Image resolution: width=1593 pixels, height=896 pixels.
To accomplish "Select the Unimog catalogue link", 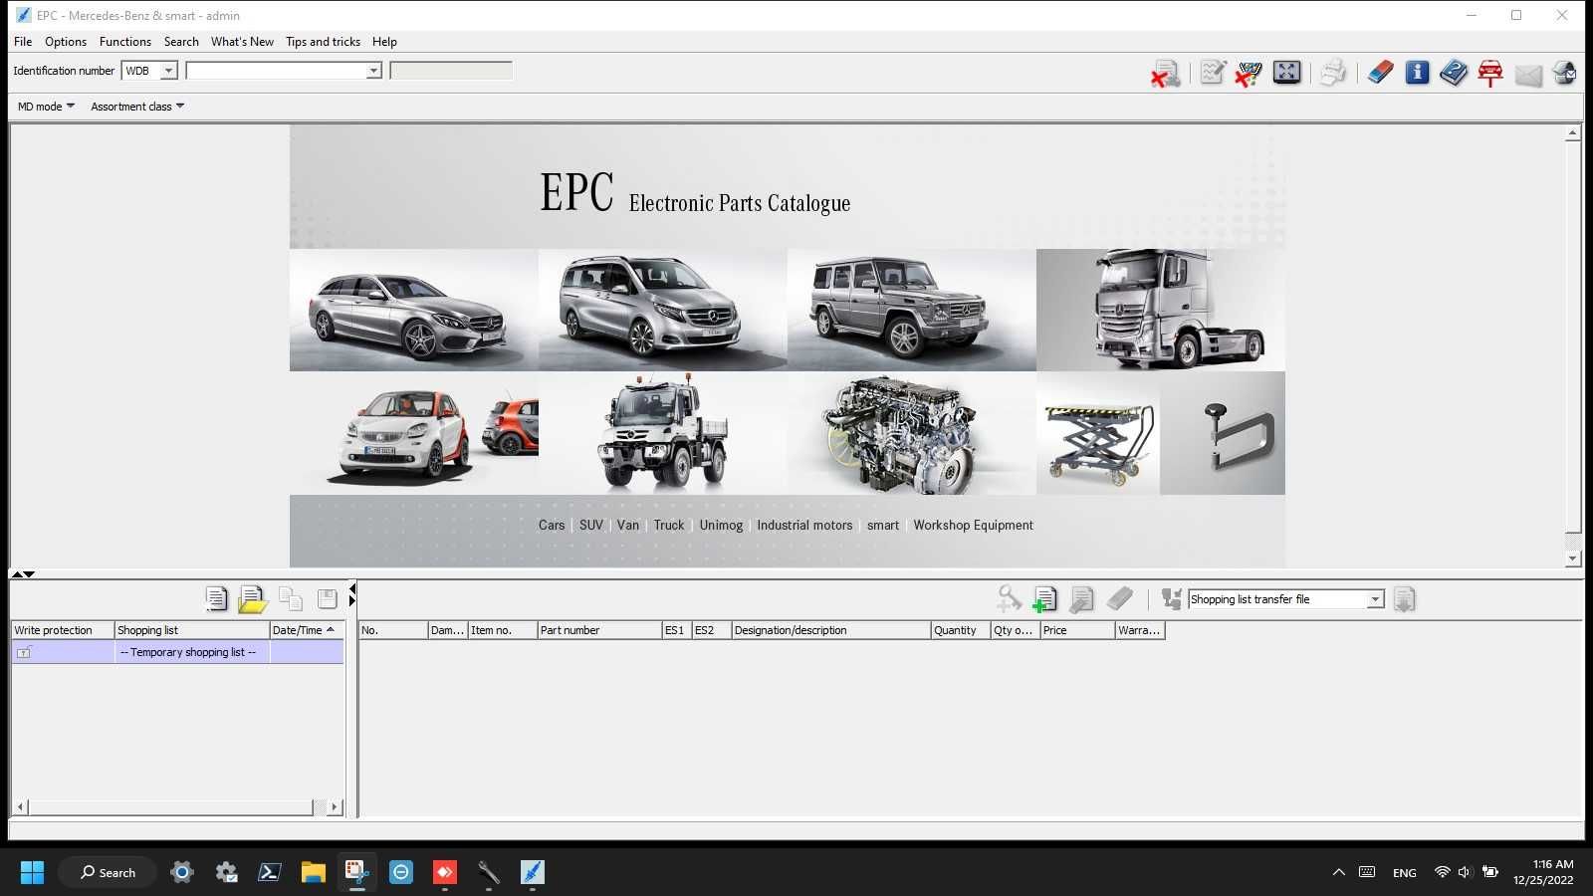I will (721, 526).
